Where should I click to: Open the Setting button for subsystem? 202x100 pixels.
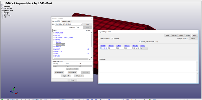[193, 39]
